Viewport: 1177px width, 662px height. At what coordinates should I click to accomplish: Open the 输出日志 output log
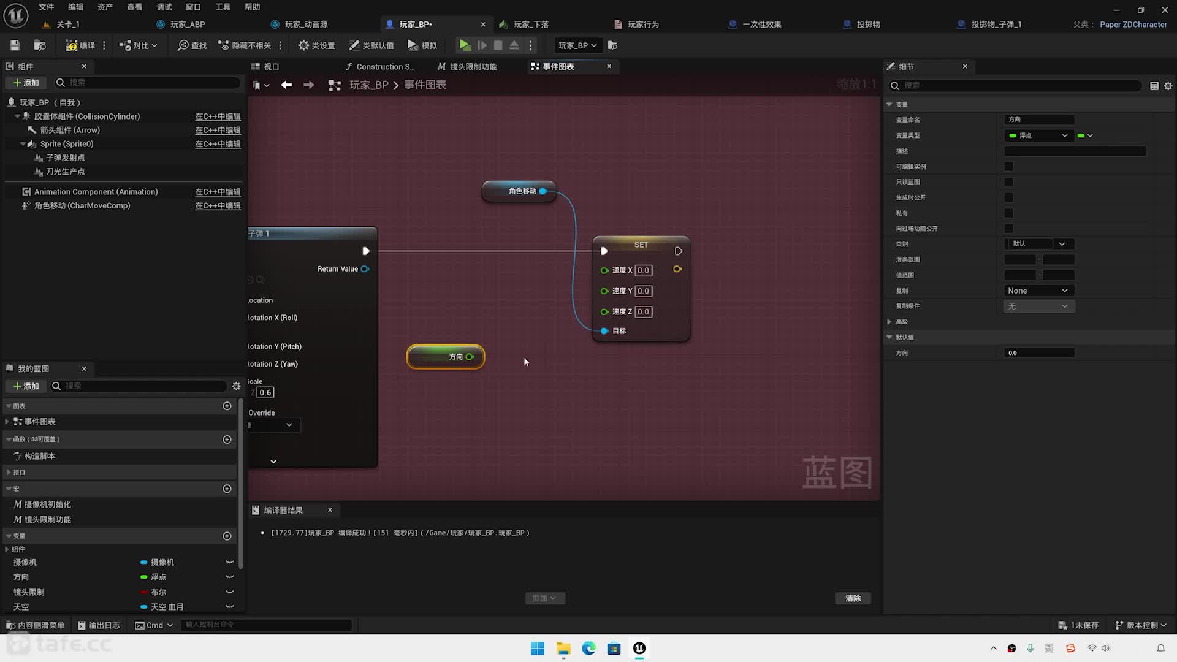99,625
